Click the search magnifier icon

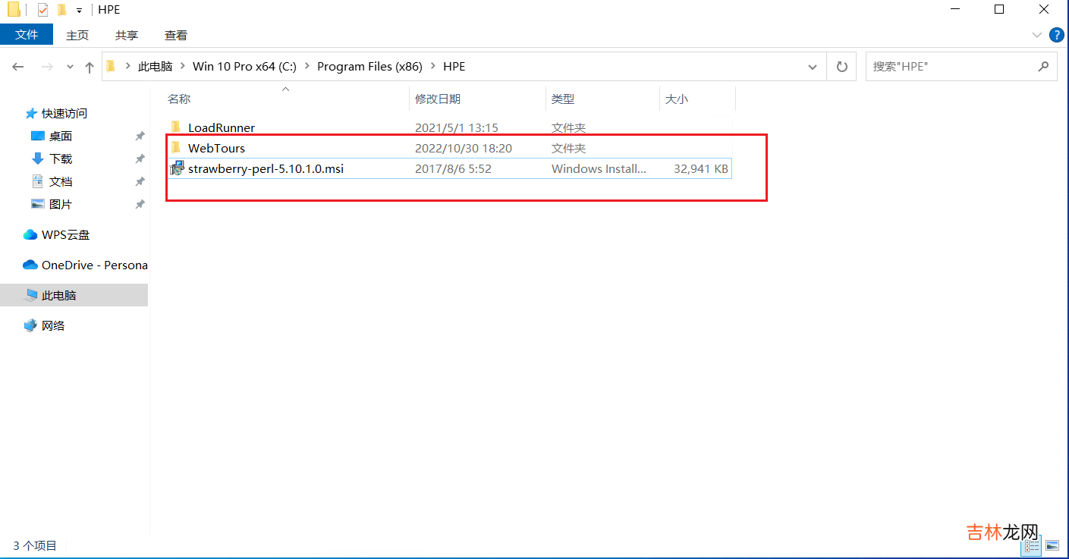coord(1043,67)
